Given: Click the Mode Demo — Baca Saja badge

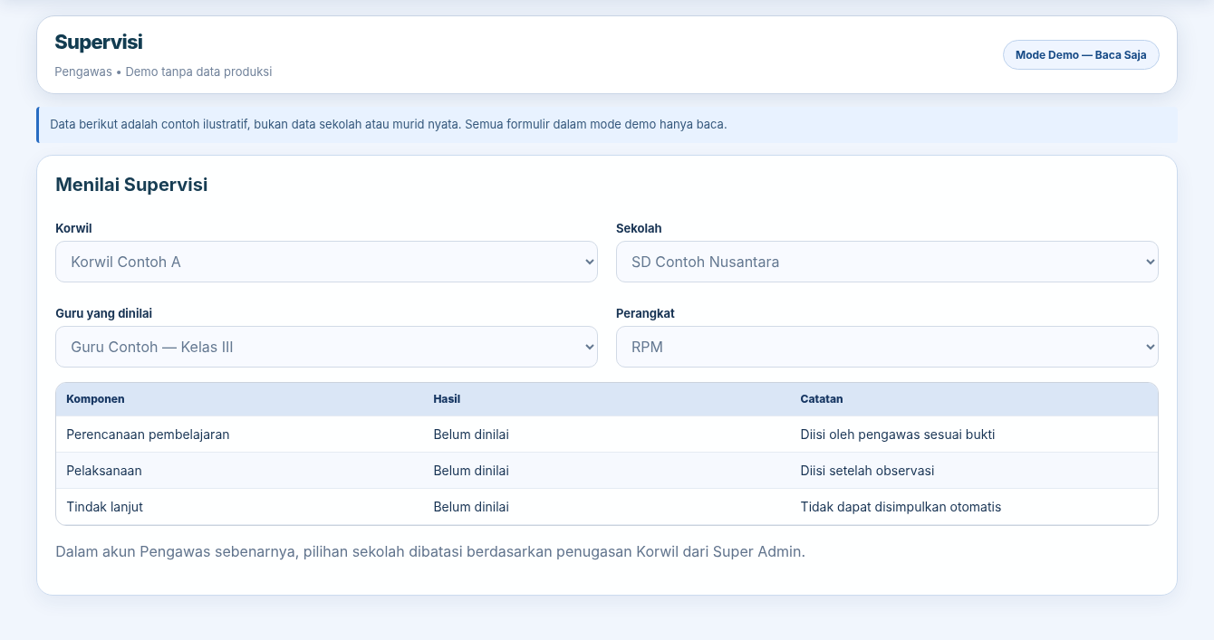Looking at the screenshot, I should pyautogui.click(x=1081, y=54).
